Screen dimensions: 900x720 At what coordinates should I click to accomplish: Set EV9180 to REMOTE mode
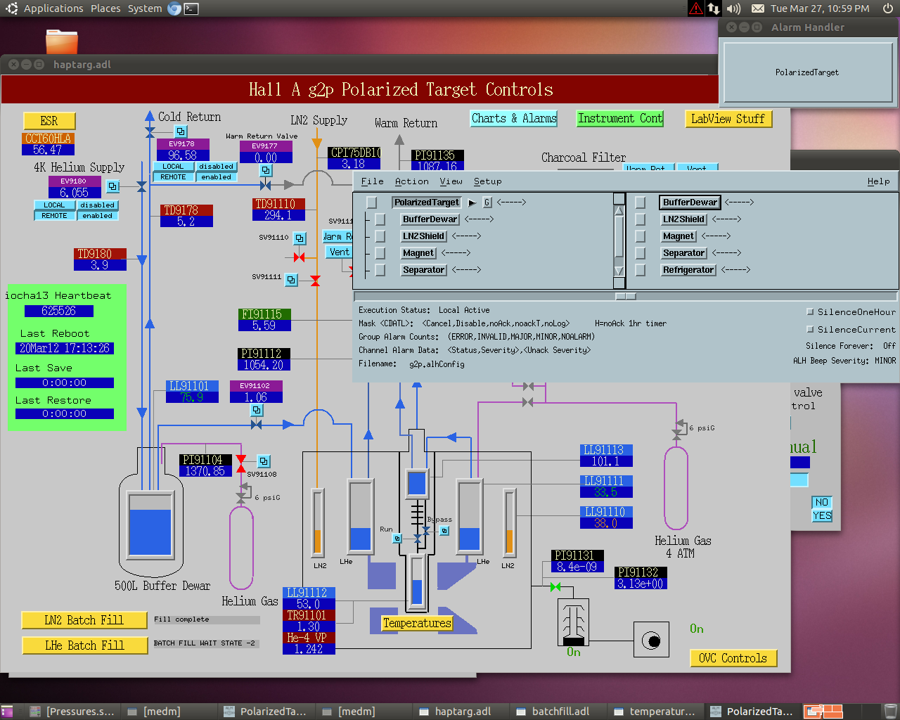pyautogui.click(x=54, y=216)
